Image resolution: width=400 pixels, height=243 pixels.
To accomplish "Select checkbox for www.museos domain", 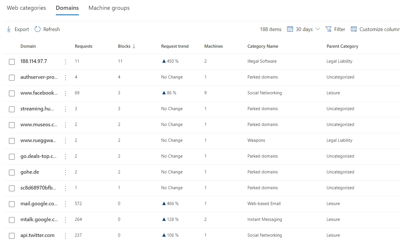I will 12,125.
